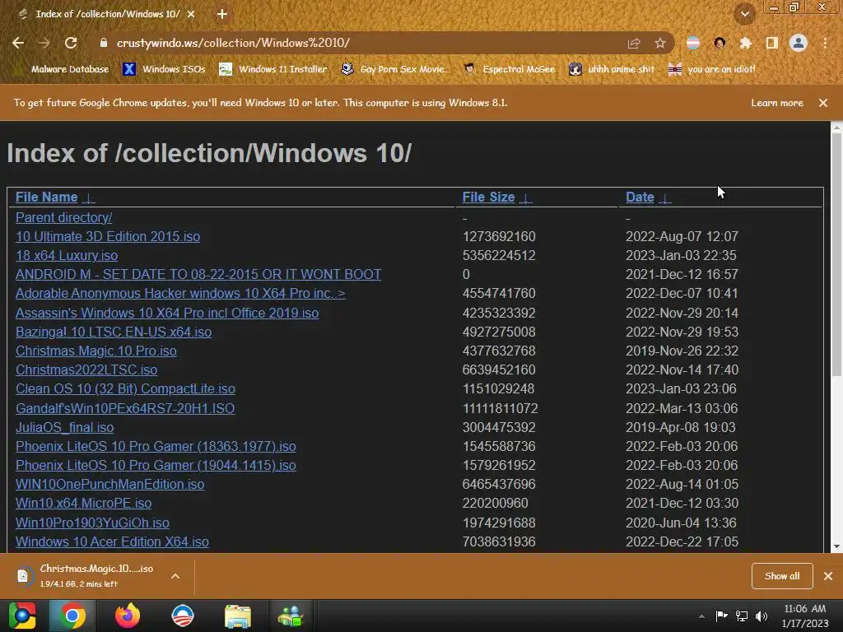Expand the download item options chevron
Image resolution: width=843 pixels, height=632 pixels.
point(175,576)
